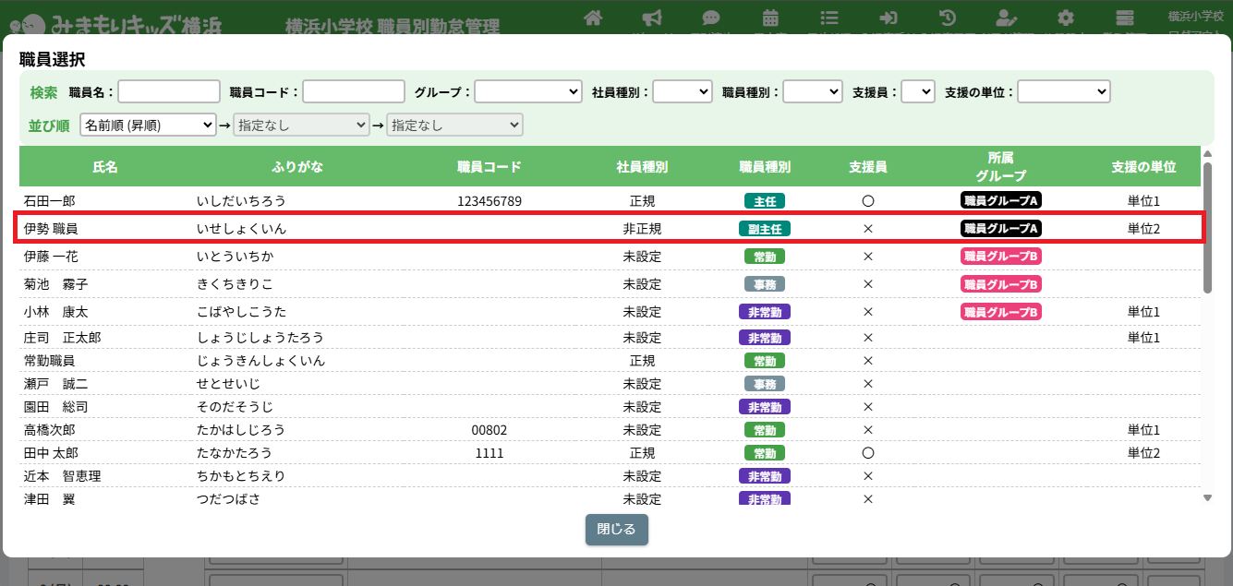Click the 社員種別 column header
This screenshot has height=586, width=1233.
pos(642,167)
